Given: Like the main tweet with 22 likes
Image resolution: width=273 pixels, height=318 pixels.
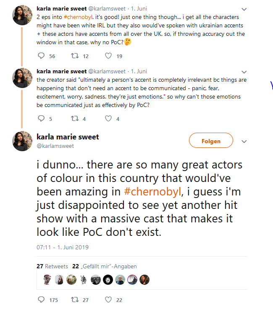Looking at the screenshot, I should 108,300.
